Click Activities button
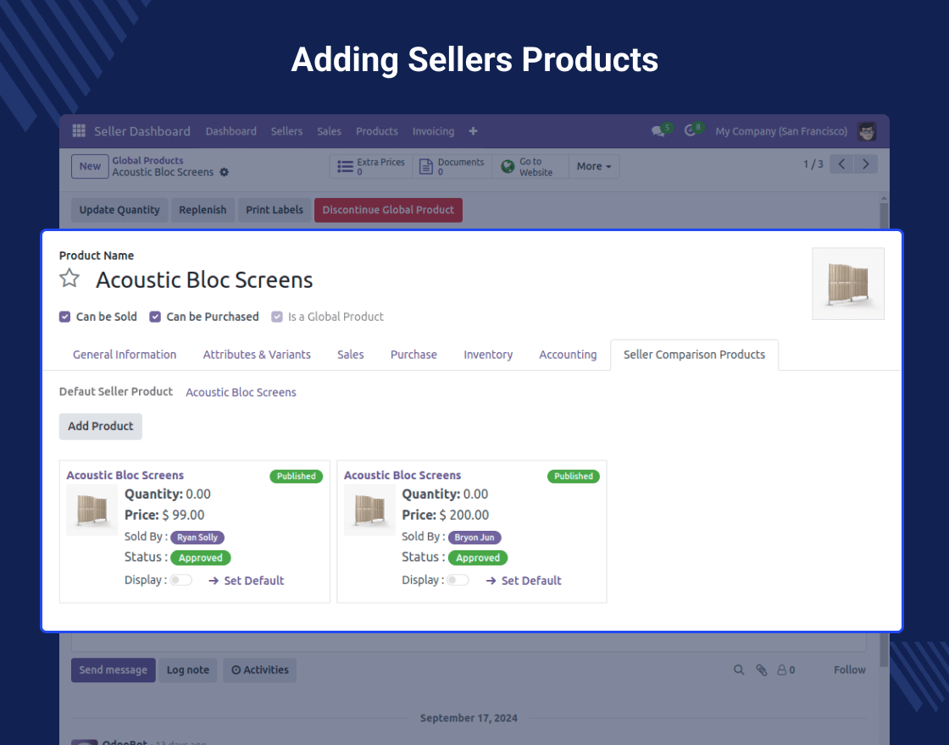The width and height of the screenshot is (949, 745). pyautogui.click(x=259, y=670)
